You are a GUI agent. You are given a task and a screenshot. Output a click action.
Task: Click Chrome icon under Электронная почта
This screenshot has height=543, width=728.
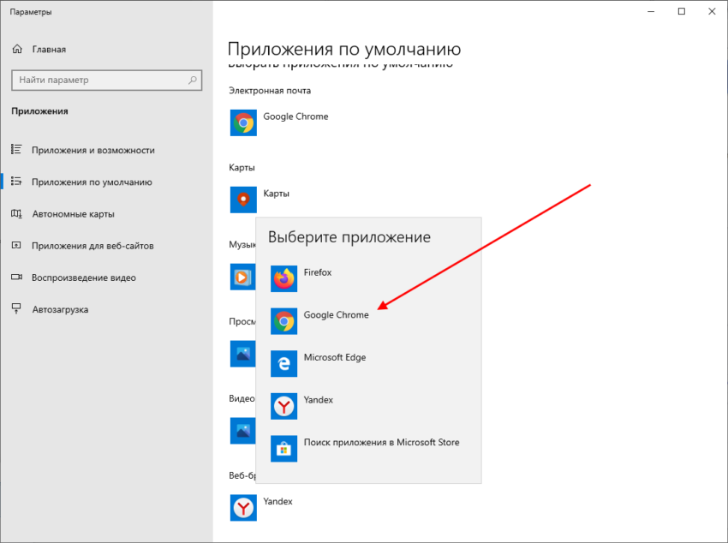pyautogui.click(x=244, y=122)
